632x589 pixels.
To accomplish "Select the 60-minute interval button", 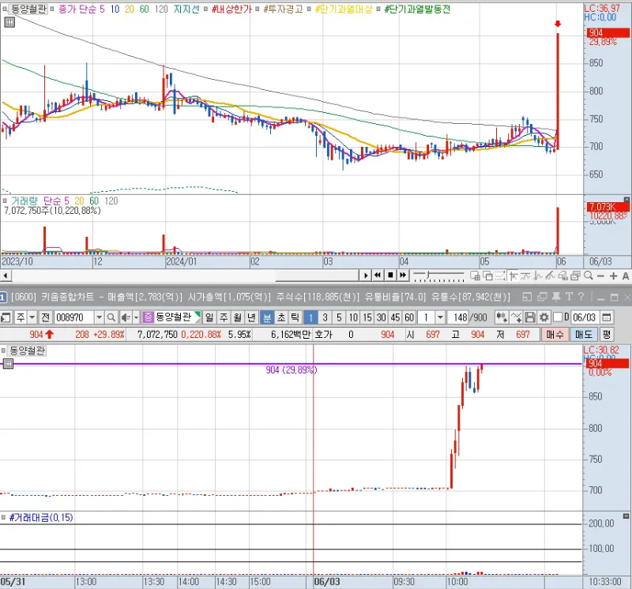I will [409, 317].
